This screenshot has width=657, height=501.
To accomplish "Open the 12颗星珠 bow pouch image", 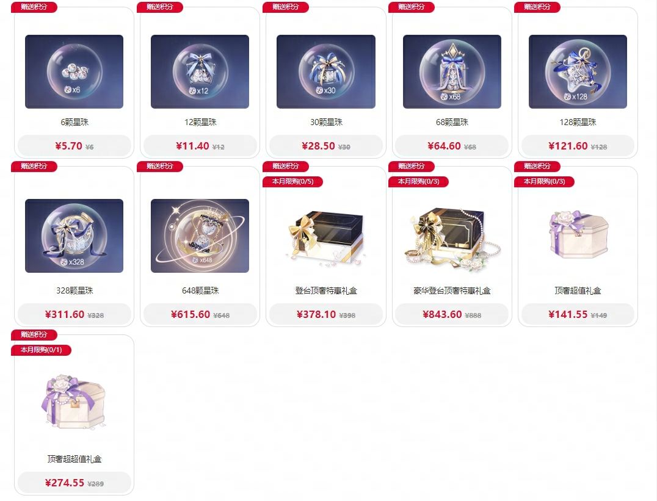I will click(200, 71).
